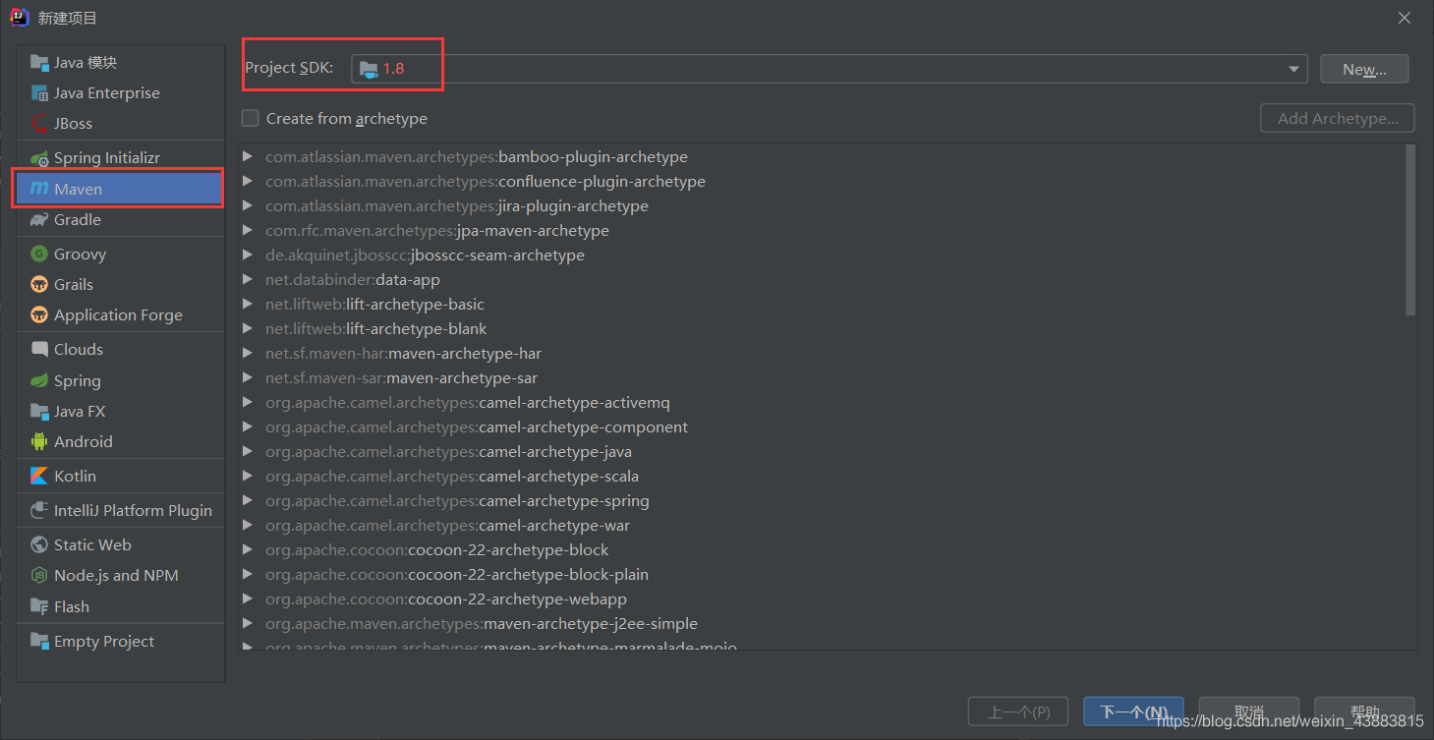Viewport: 1434px width, 740px height.
Task: Expand jbosscc-seam-archetype node
Action: pos(248,256)
